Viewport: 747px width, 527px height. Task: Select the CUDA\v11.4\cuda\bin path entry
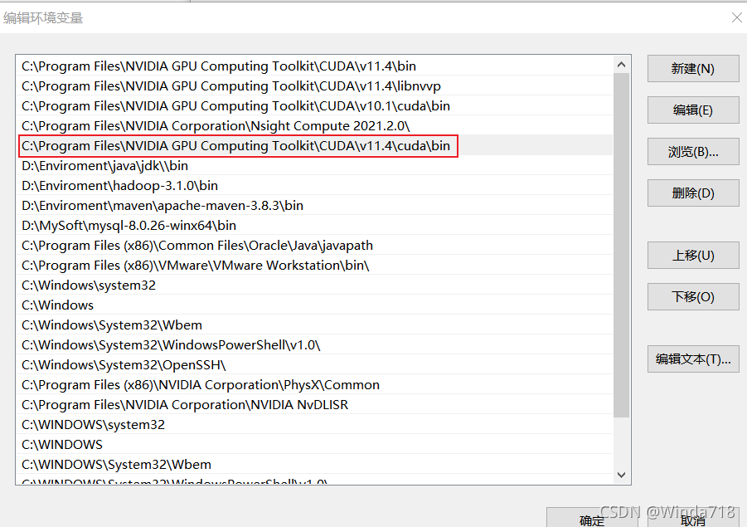pos(314,145)
